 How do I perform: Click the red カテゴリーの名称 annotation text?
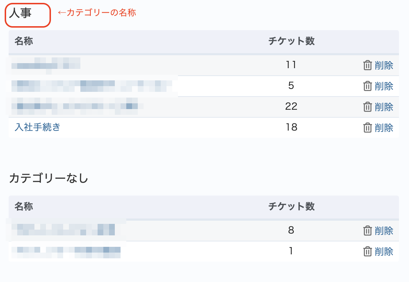point(97,13)
